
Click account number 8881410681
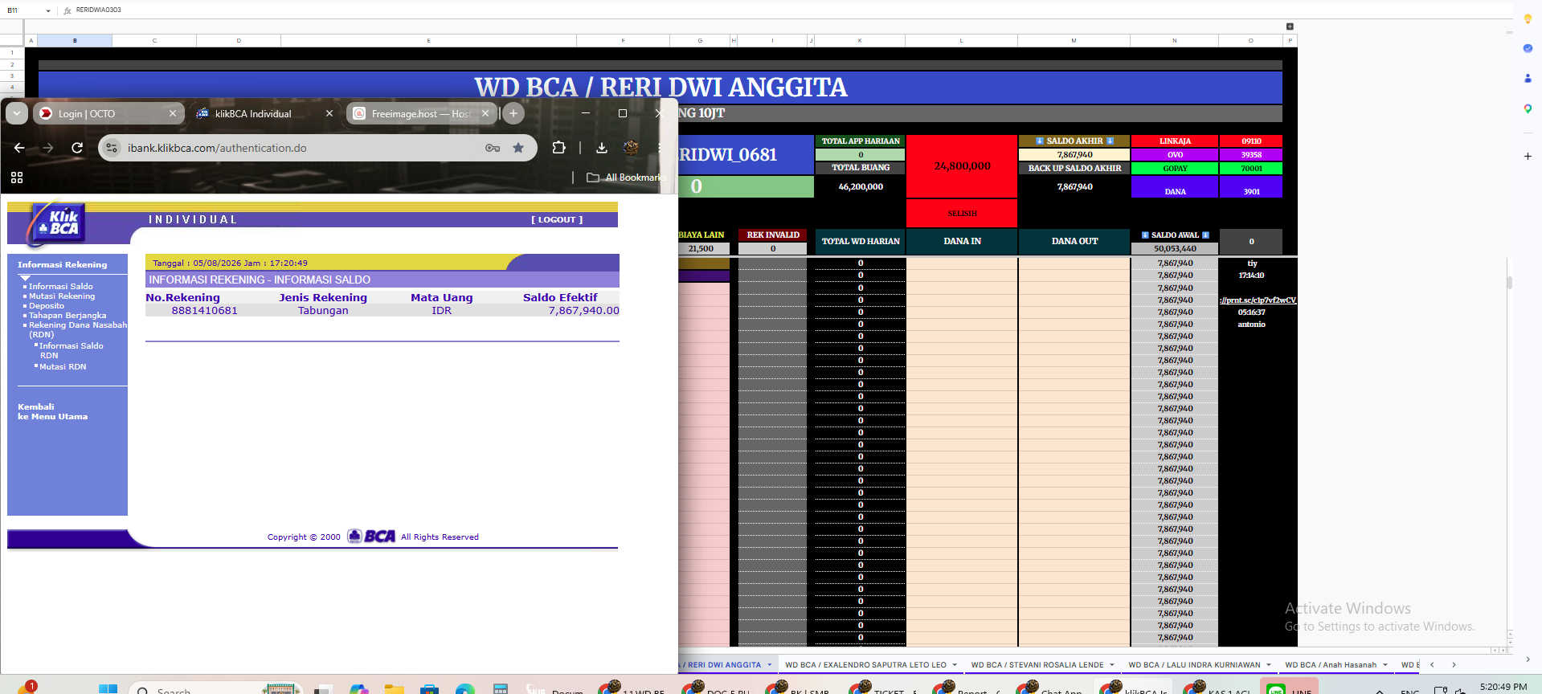[205, 310]
